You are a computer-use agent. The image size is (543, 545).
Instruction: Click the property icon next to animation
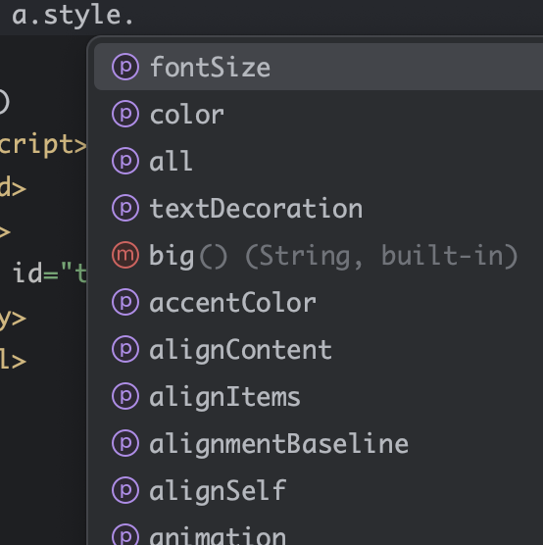pos(125,534)
